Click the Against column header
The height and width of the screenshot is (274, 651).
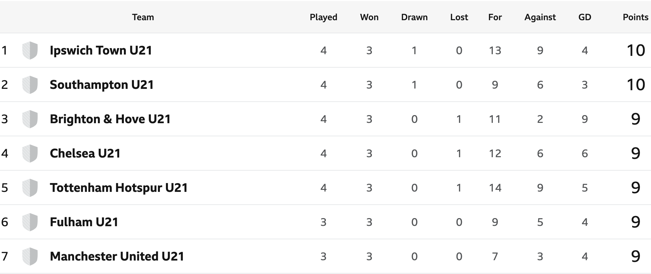point(540,17)
